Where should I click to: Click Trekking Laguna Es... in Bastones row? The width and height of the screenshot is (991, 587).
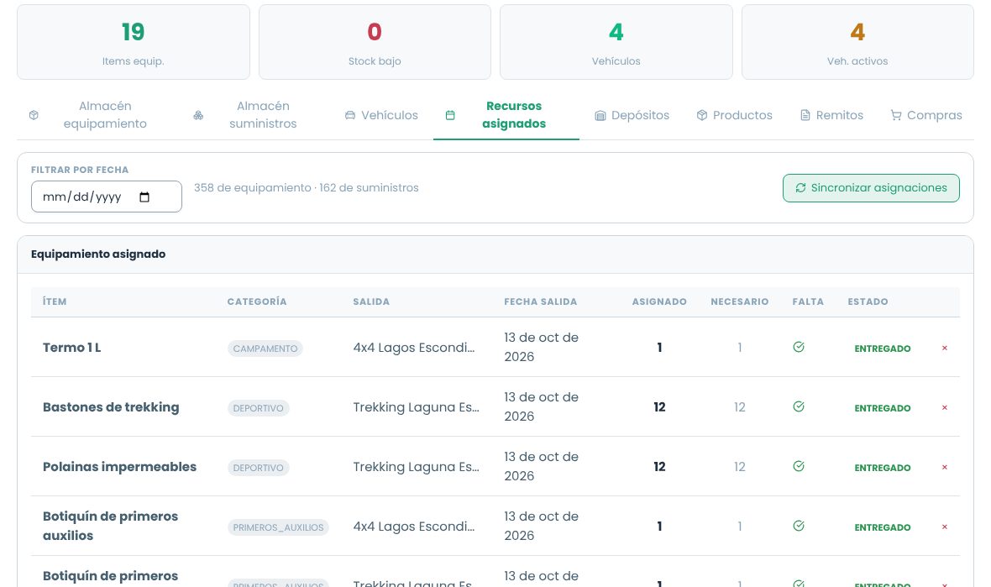416,407
